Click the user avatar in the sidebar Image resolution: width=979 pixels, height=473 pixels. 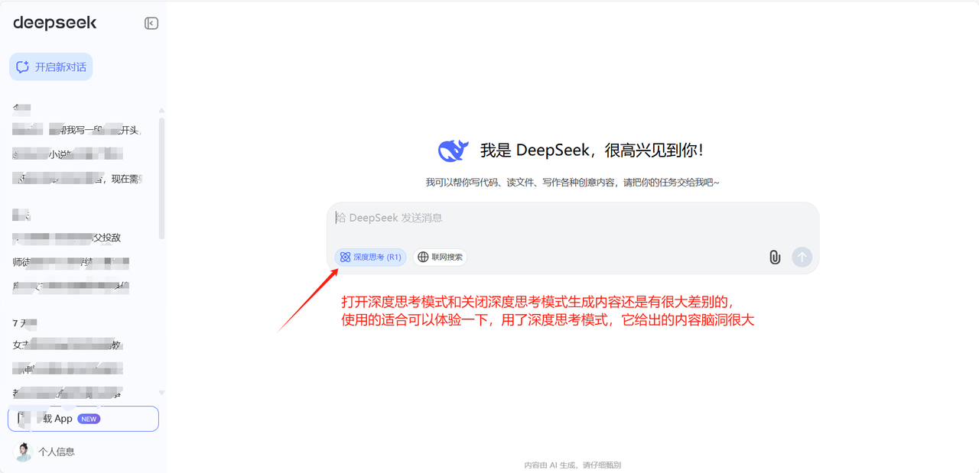pos(24,452)
